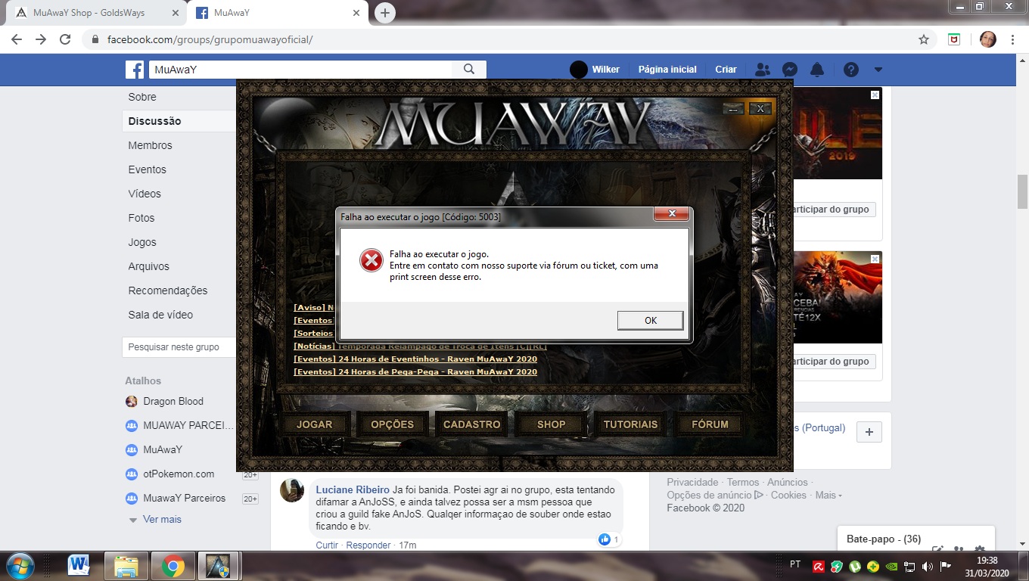Open Microsoft Word from the taskbar

pyautogui.click(x=79, y=565)
